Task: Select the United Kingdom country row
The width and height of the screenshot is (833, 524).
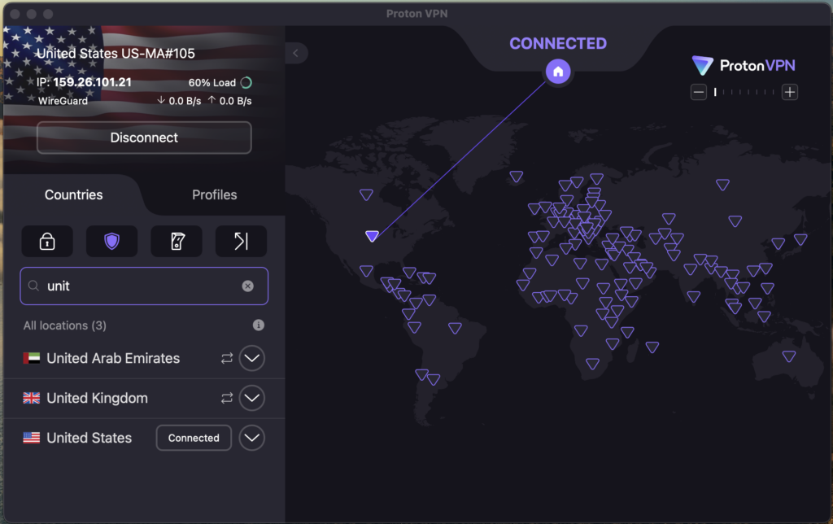Action: click(x=144, y=398)
